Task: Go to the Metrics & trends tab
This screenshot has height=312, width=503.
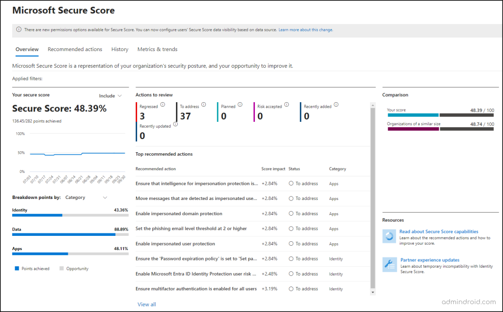Action: 157,49
